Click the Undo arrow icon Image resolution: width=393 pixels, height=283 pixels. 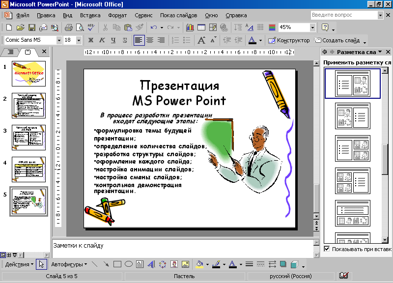click(x=154, y=28)
